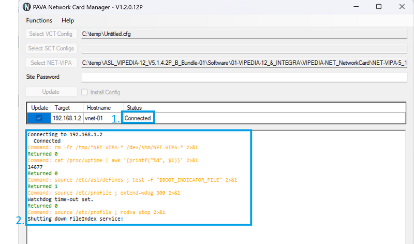Image resolution: width=414 pixels, height=244 pixels.
Task: Click the 'rcdva stop' command line
Action: pos(96,212)
